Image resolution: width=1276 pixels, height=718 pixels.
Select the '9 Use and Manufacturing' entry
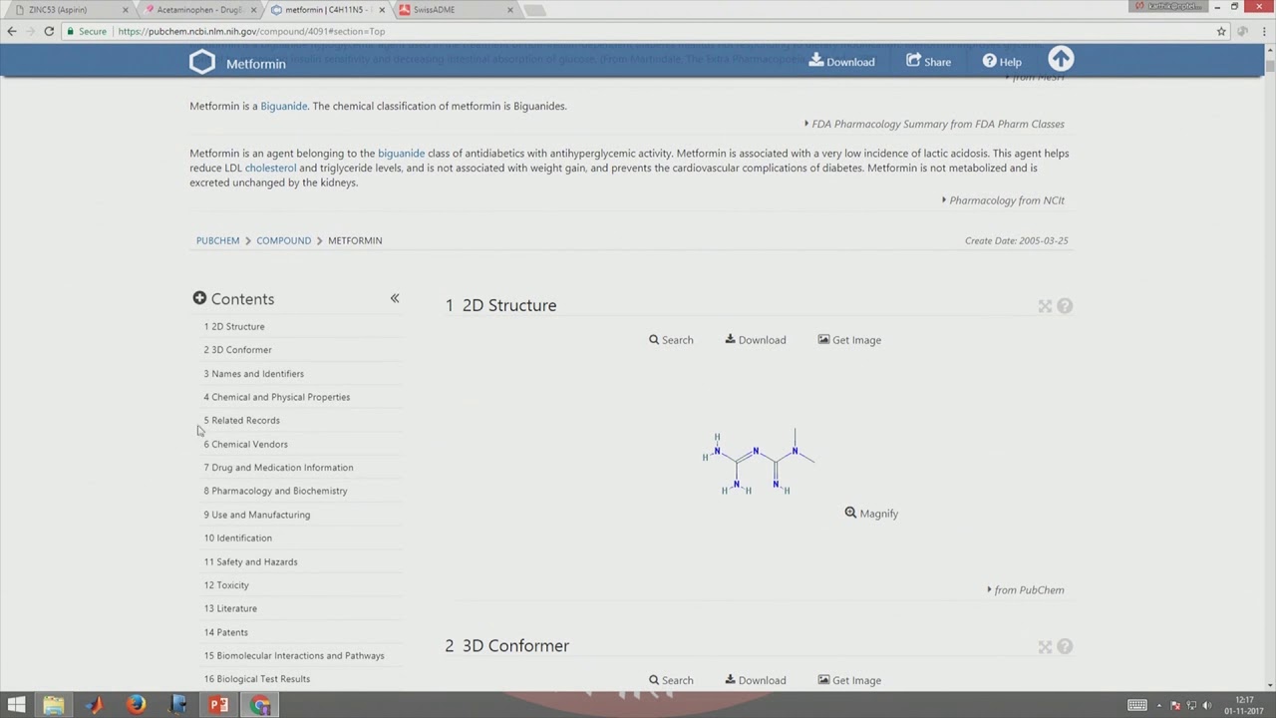point(256,515)
